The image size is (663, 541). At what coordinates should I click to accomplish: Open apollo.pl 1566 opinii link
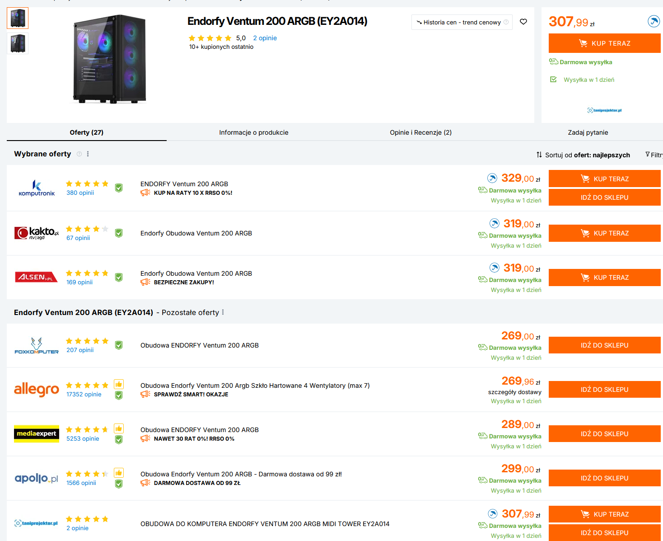pyautogui.click(x=81, y=483)
